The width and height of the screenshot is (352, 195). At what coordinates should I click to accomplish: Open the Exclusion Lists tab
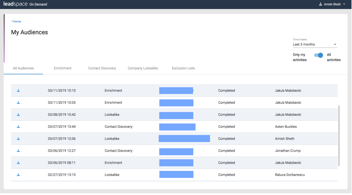[x=183, y=68]
